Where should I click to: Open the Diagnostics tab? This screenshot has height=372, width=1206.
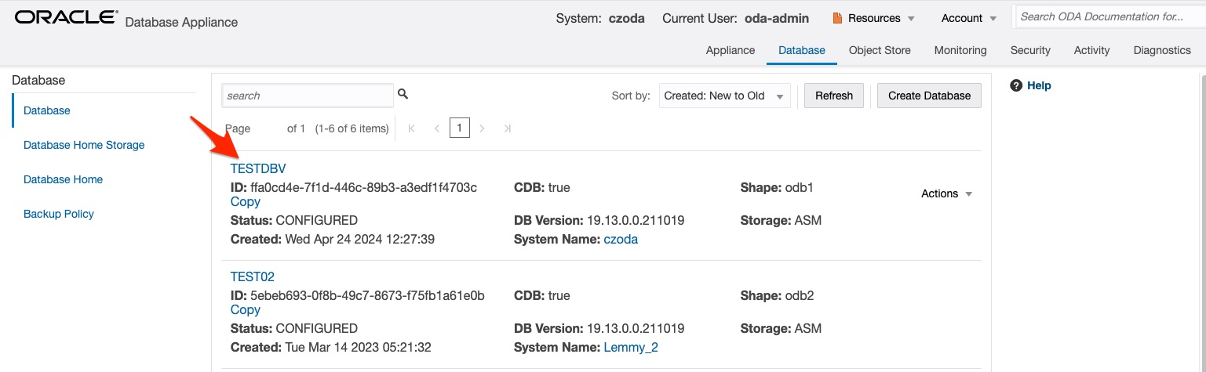point(1162,50)
